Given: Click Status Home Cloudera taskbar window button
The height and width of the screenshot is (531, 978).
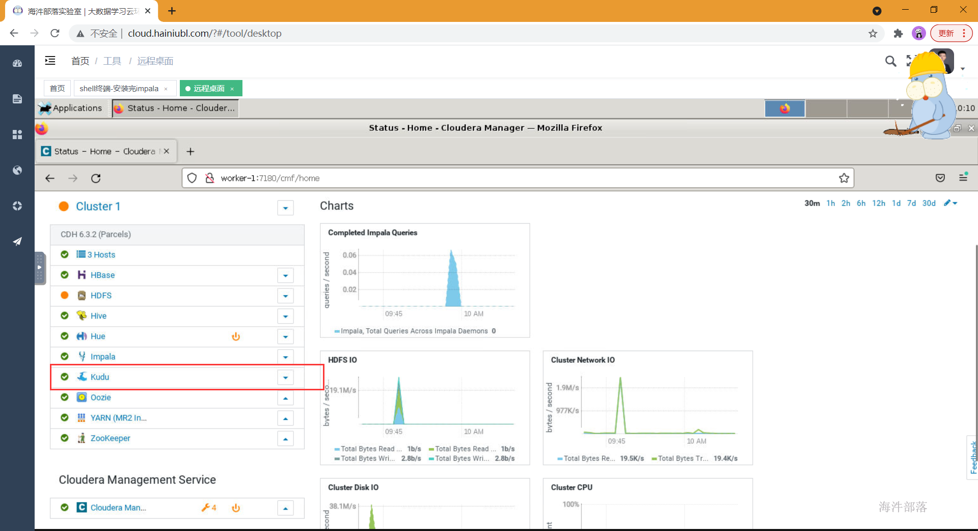Looking at the screenshot, I should [175, 108].
